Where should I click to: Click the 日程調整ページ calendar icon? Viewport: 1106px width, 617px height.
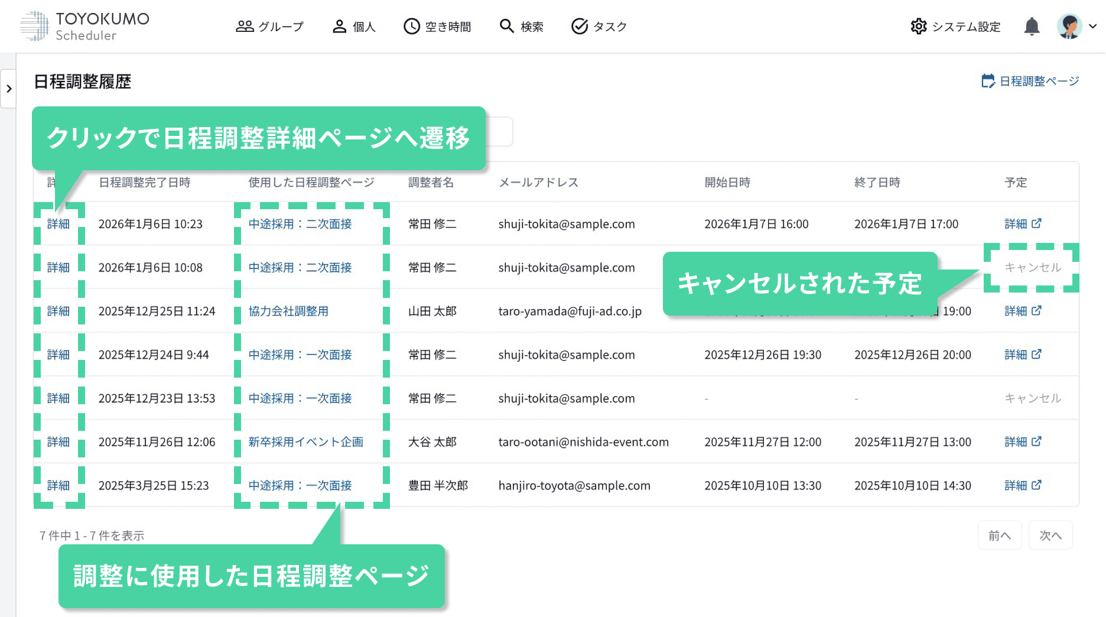(988, 80)
